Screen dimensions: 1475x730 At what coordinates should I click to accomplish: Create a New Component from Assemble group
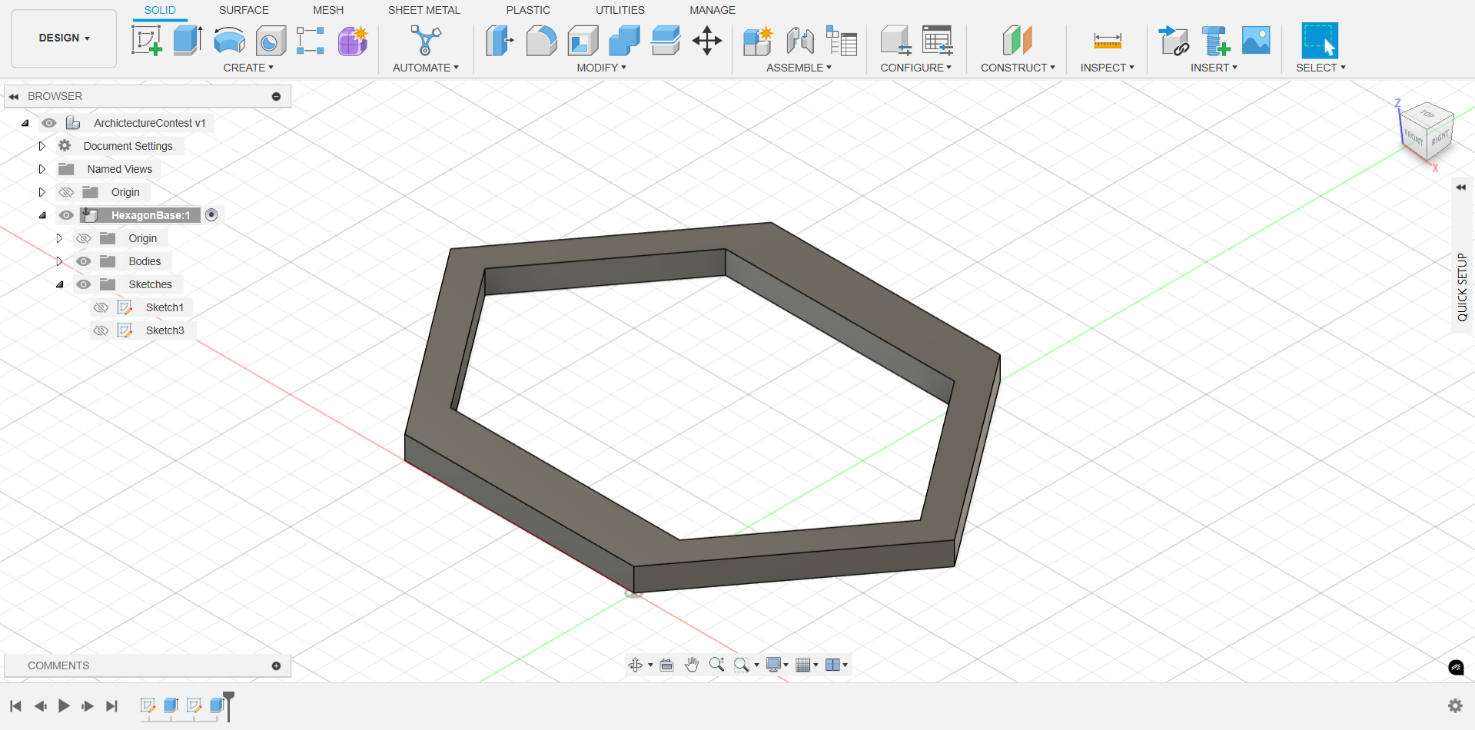click(758, 41)
